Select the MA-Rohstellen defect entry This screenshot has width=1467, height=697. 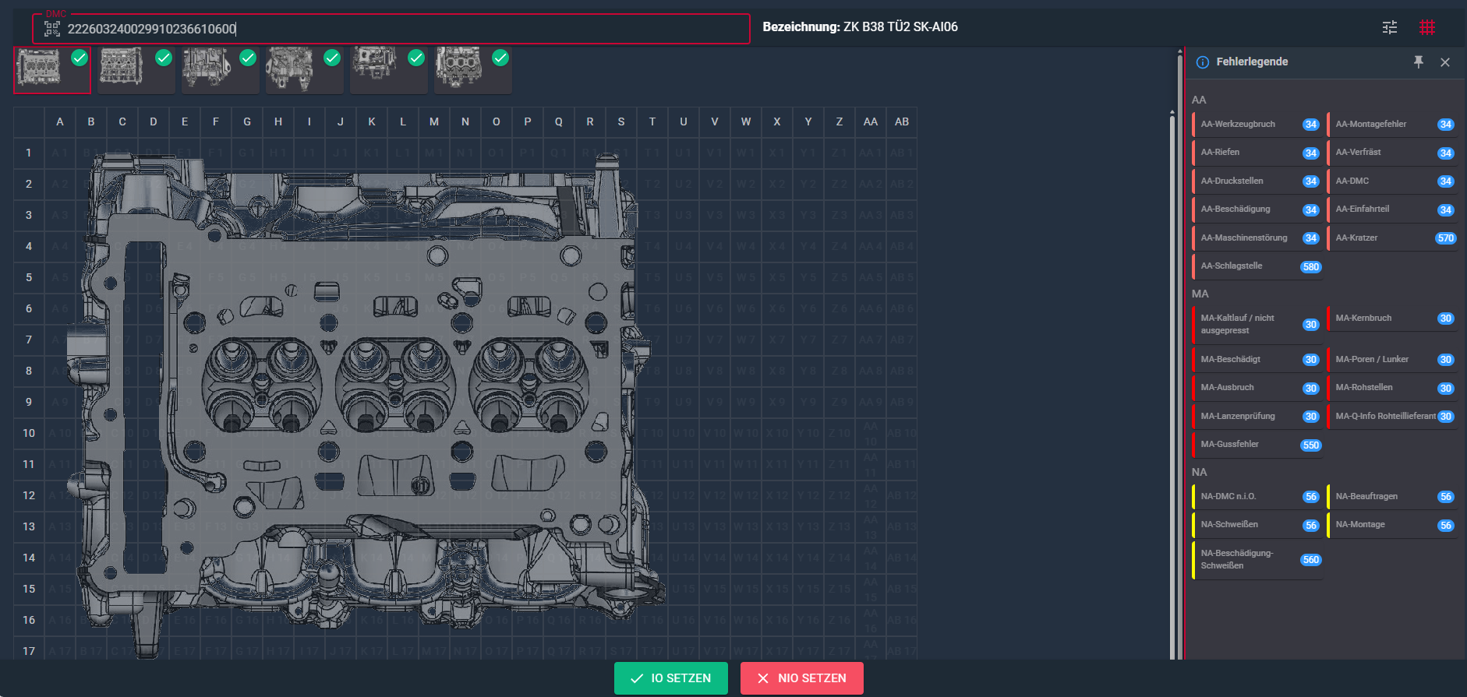point(1392,388)
